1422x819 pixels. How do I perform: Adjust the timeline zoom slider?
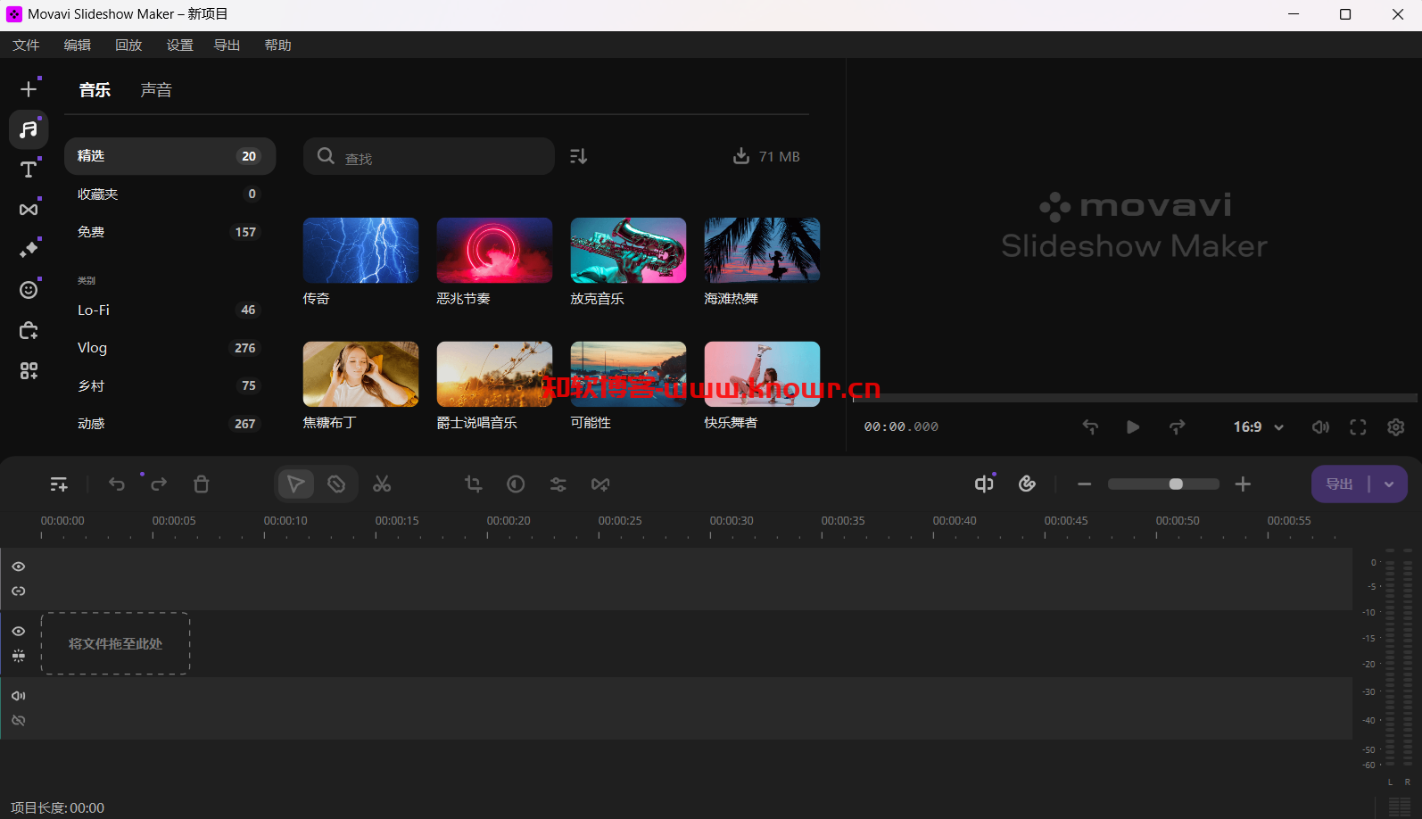[x=1163, y=484]
